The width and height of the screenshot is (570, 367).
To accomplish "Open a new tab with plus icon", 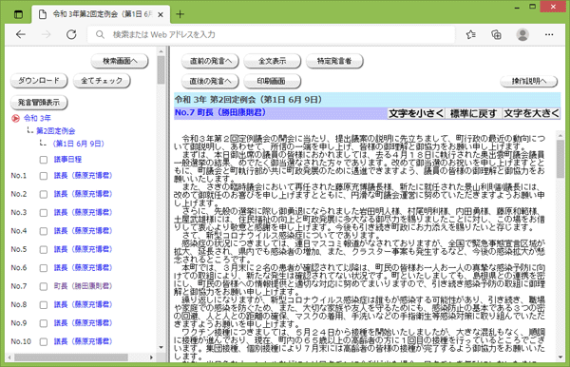I will 180,14.
